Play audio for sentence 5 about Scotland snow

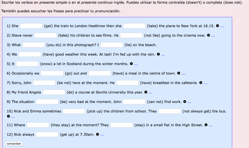click(x=131, y=64)
